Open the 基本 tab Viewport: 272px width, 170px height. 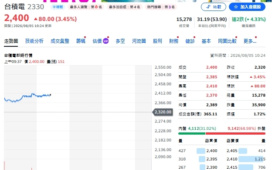tap(206, 41)
